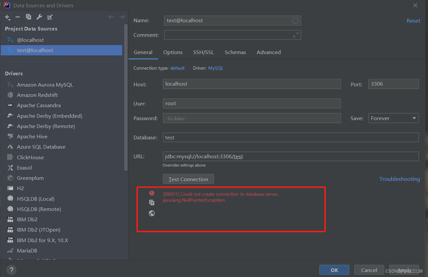Click the User field containing root

coord(252,104)
